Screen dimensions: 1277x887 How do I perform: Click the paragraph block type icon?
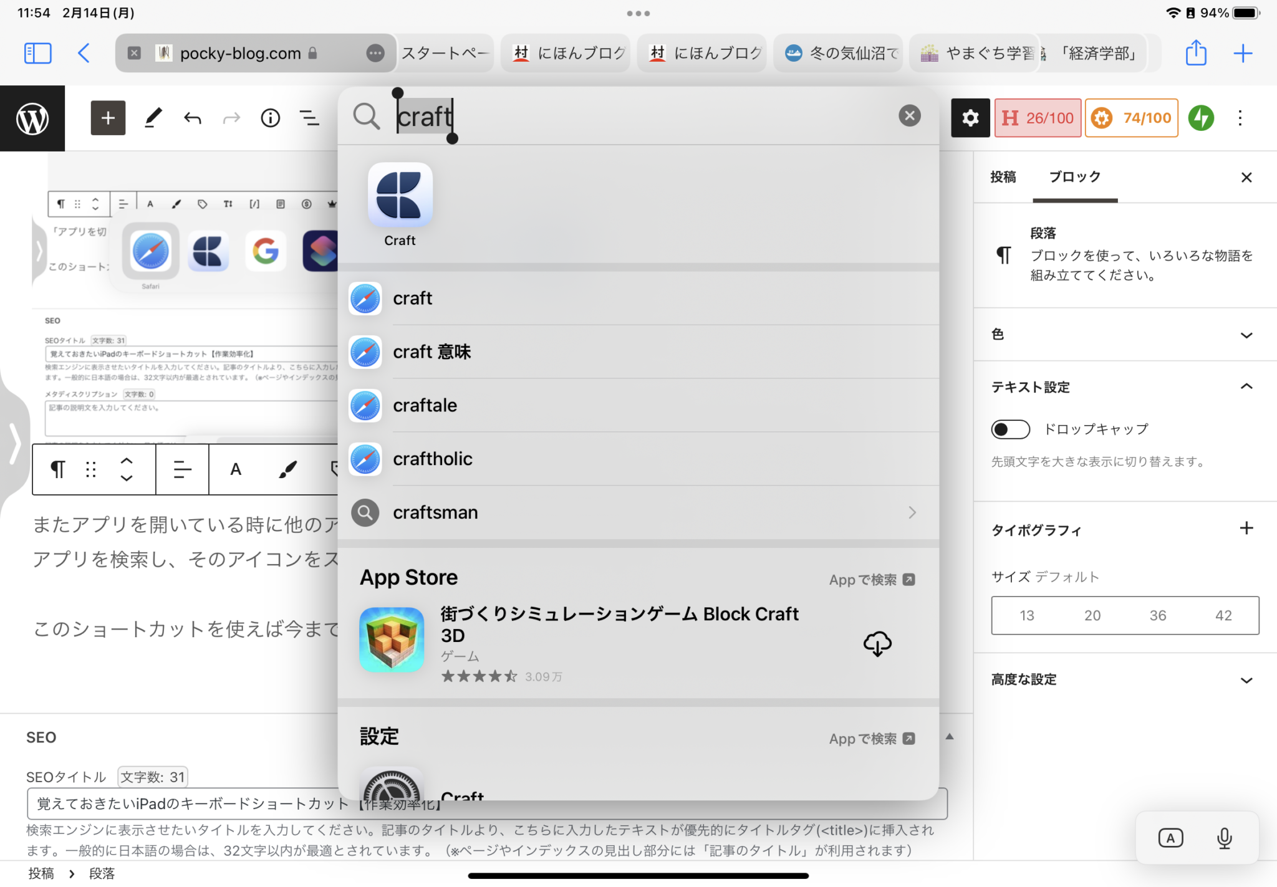(57, 469)
